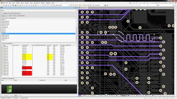Check the box for net SRAM1_A8
This screenshot has width=177, height=99.
coord(2,59)
